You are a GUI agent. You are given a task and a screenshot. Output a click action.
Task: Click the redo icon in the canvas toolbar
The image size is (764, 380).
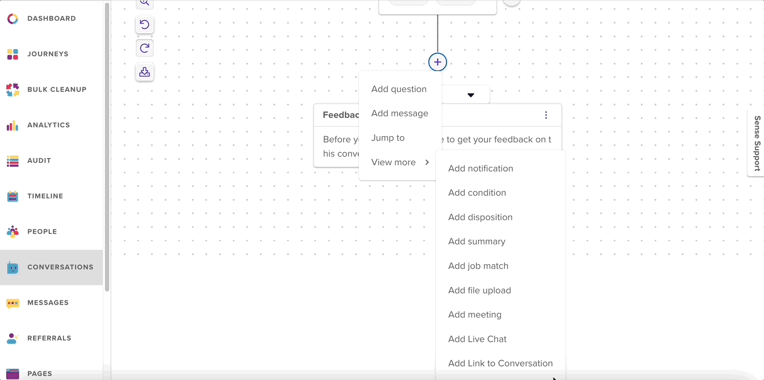click(144, 48)
